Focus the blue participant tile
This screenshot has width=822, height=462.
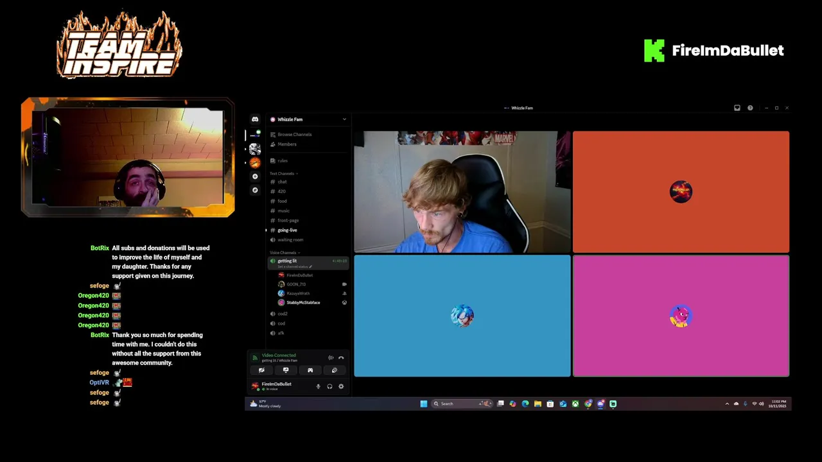[x=462, y=316]
